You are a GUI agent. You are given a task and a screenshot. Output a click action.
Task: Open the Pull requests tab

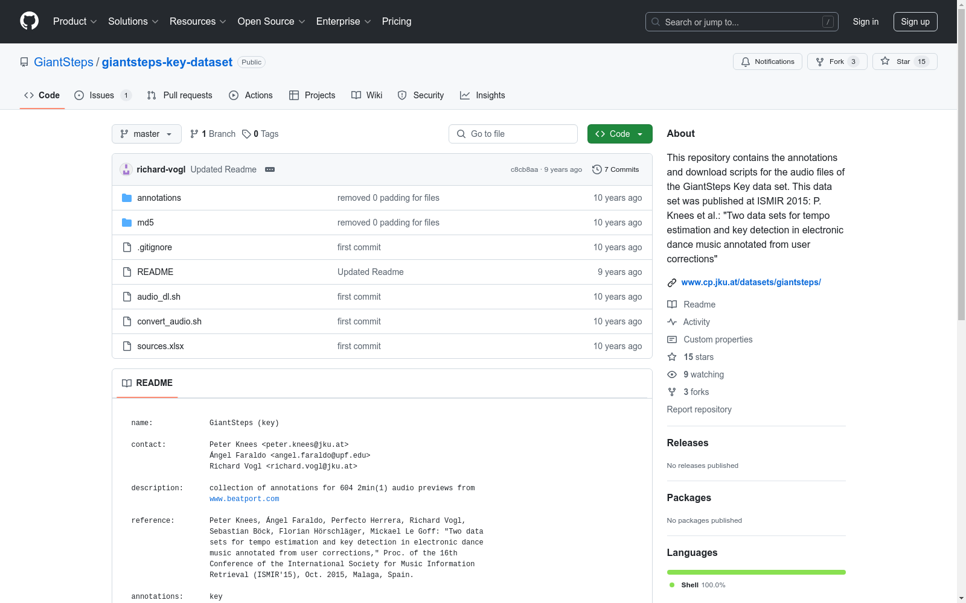pyautogui.click(x=179, y=95)
